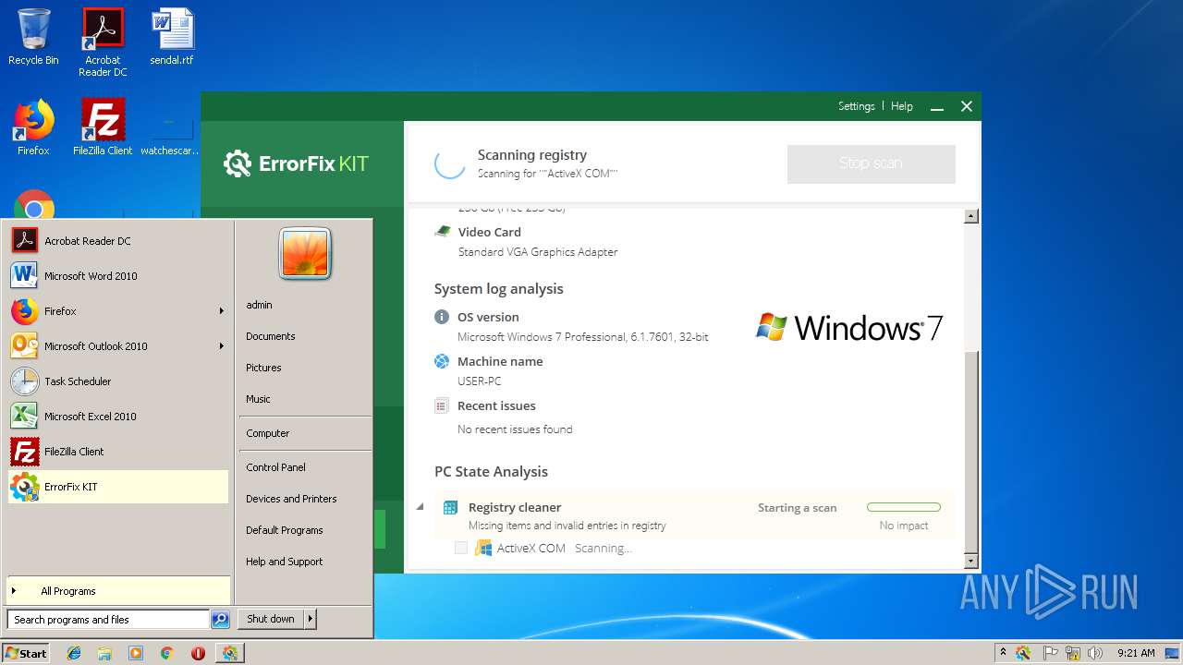This screenshot has height=665, width=1183.
Task: Click scrollbar down arrow in ErrorFix
Action: [970, 561]
